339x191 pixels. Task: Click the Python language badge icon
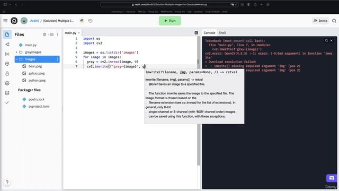tap(82, 21)
